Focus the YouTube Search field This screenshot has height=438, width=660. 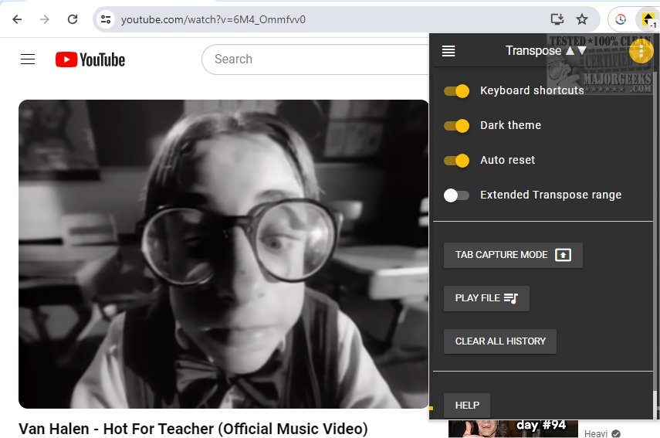coord(316,59)
